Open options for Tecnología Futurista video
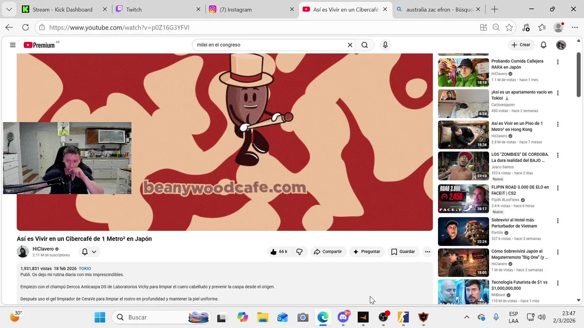 click(558, 283)
